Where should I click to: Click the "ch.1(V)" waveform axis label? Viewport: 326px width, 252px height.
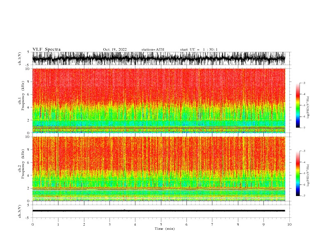[x=19, y=58]
